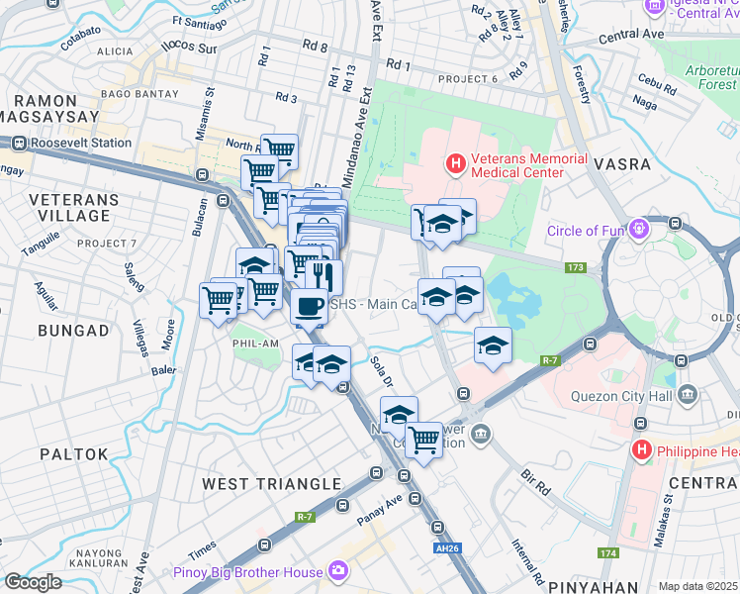Click the National Power Corporation museum icon

click(481, 435)
